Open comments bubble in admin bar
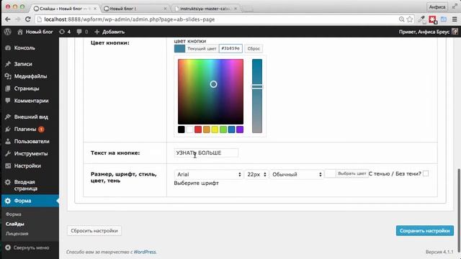The height and width of the screenshot is (259, 461). tap(82, 32)
